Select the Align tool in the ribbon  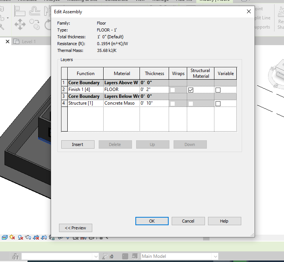(20, 11)
